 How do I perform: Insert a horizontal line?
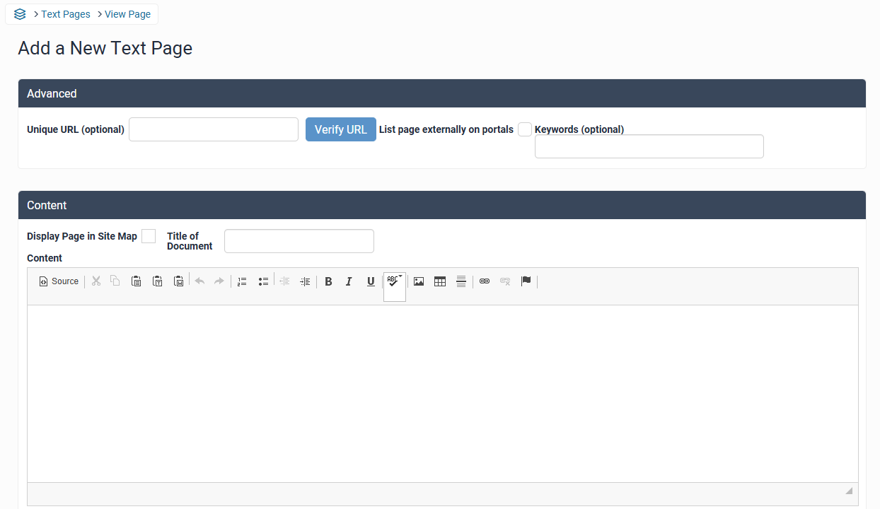(461, 281)
